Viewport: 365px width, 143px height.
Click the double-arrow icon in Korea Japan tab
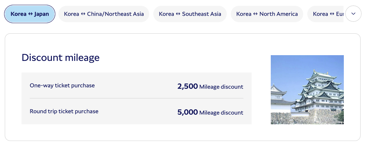click(30, 14)
